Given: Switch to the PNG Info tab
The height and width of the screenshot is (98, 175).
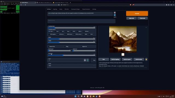Looking at the screenshot, I should click(x=67, y=9).
